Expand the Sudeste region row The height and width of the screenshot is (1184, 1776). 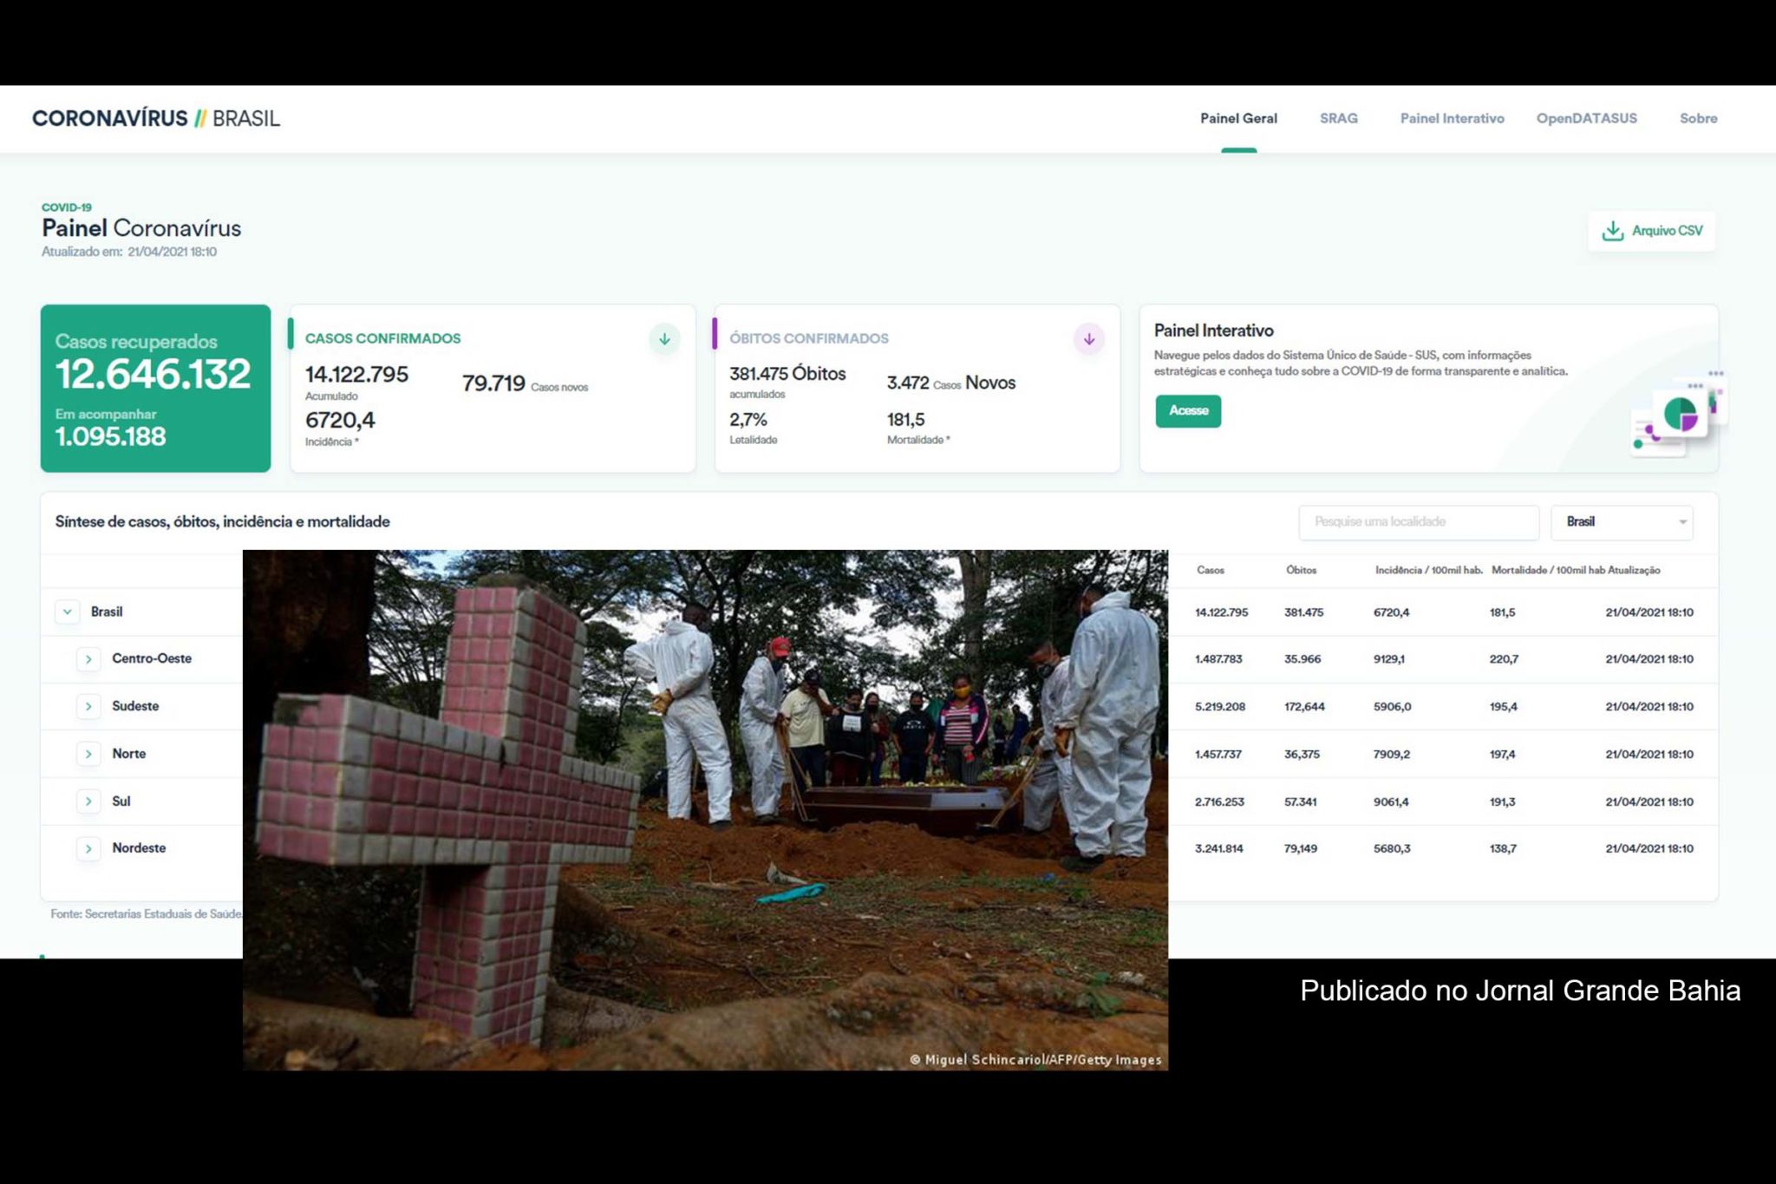(x=88, y=707)
